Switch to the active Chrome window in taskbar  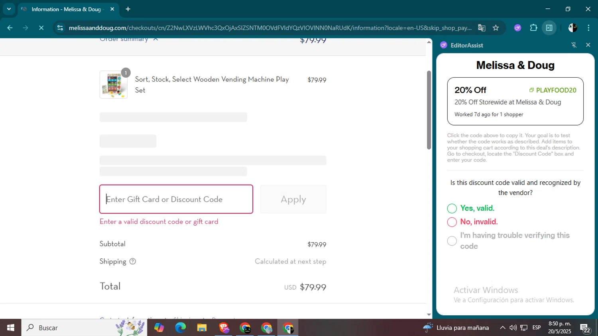[x=288, y=328]
